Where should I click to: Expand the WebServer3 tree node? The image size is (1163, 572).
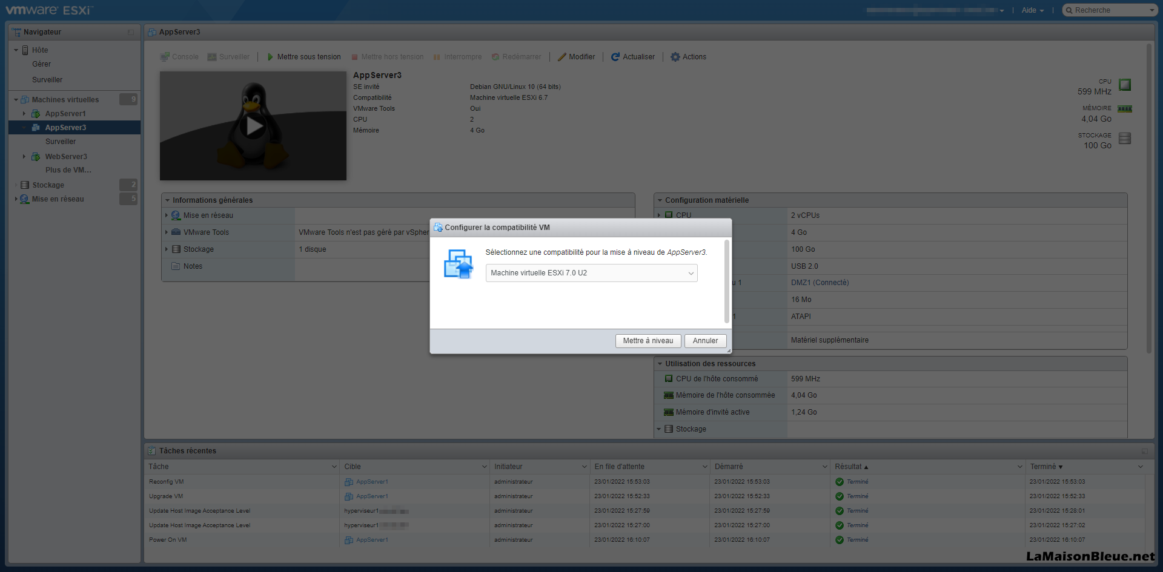(24, 157)
